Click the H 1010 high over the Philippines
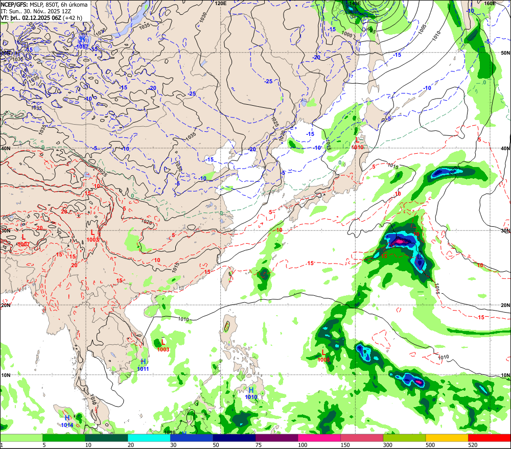The image size is (511, 449). point(251,393)
